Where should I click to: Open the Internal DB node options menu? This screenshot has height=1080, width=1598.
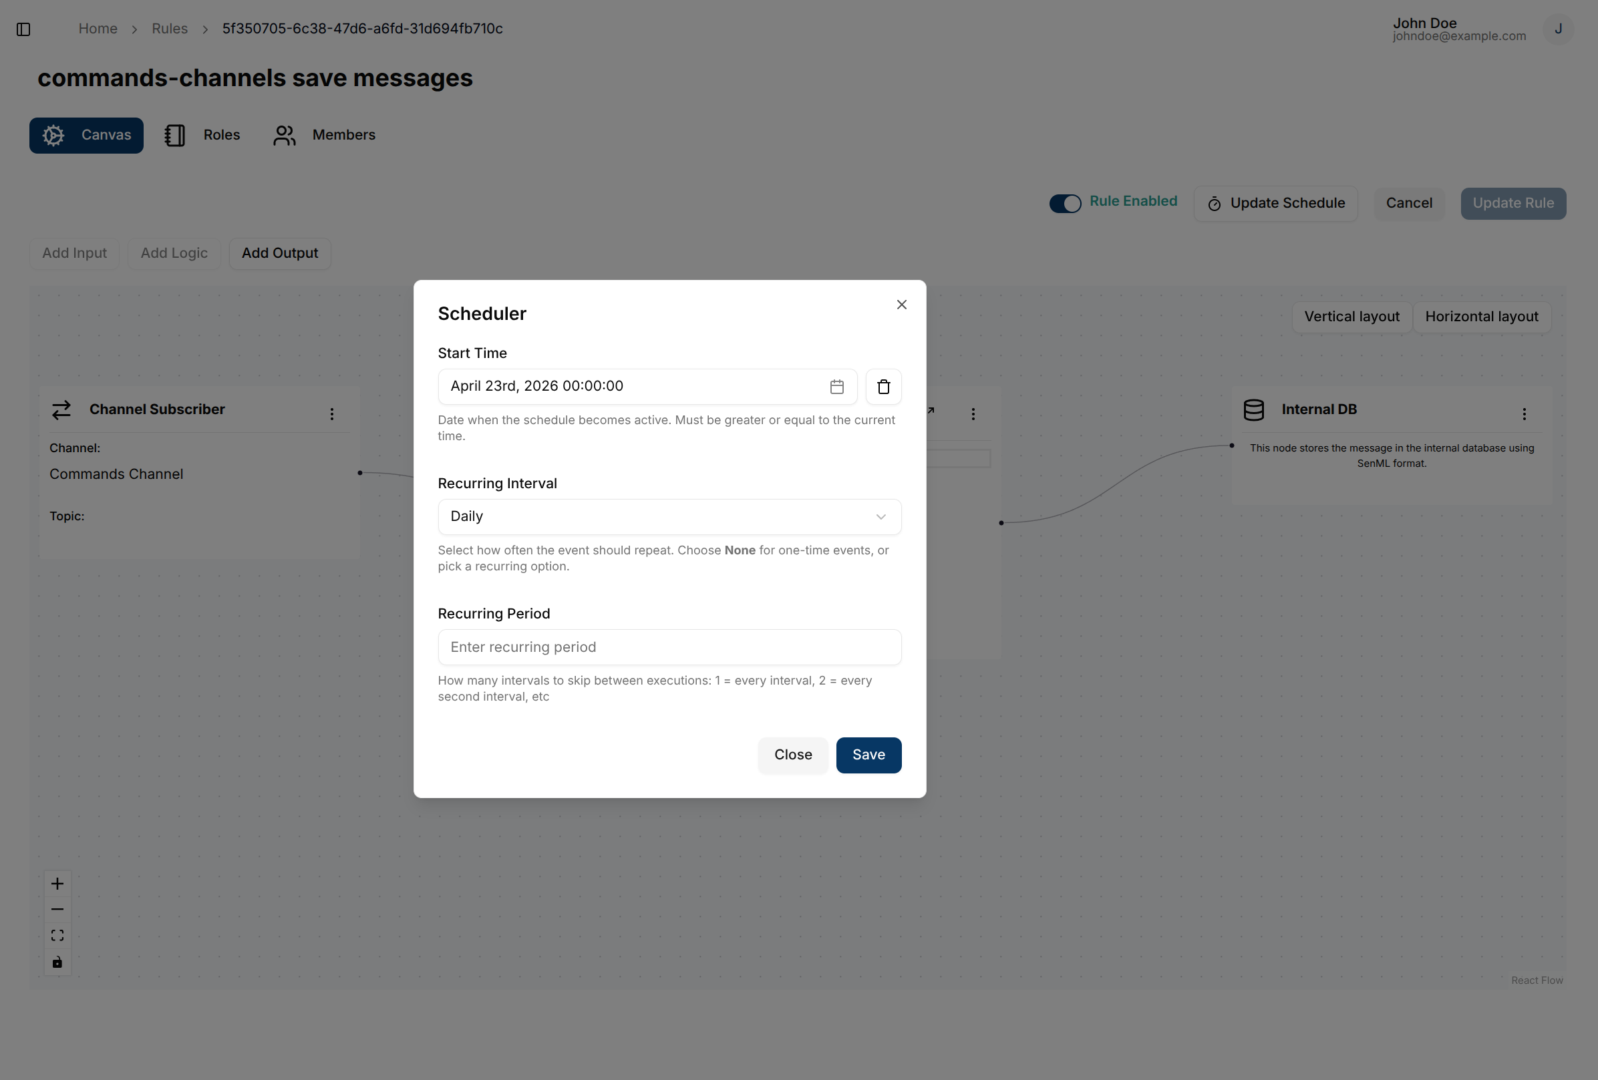point(1524,414)
